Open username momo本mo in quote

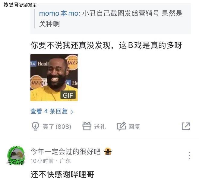60,13
